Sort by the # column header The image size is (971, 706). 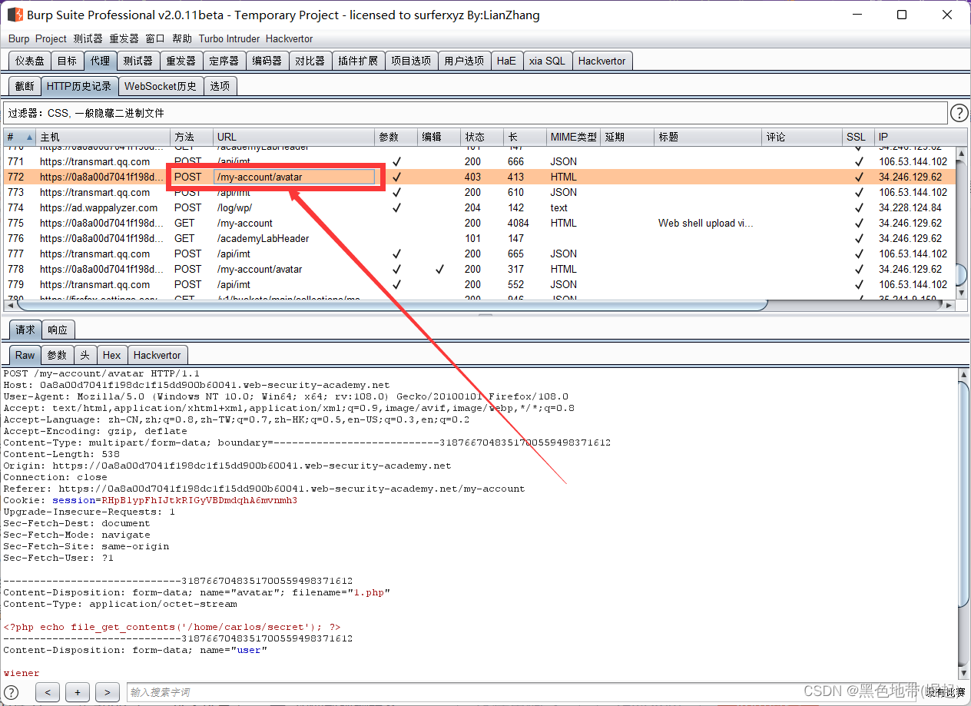pyautogui.click(x=20, y=137)
